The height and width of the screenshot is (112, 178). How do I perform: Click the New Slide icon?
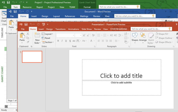coord(37,35)
